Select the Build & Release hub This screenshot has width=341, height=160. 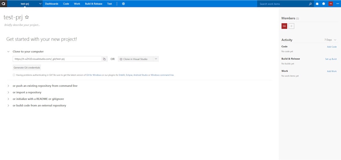[x=94, y=4]
